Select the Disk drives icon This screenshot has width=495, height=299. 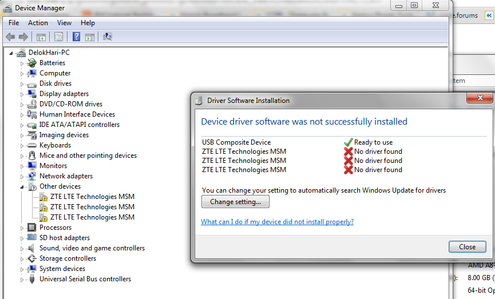click(31, 84)
